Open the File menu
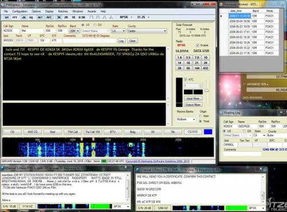The width and height of the screenshot is (287, 212). click(x=6, y=11)
